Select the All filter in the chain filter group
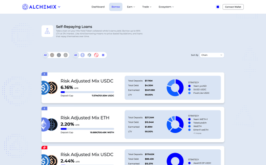This screenshot has width=266, height=165. pos(76,55)
